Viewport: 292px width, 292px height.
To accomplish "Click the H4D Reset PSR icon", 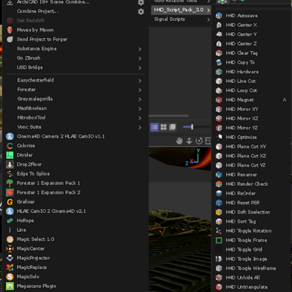I will 219,202.
